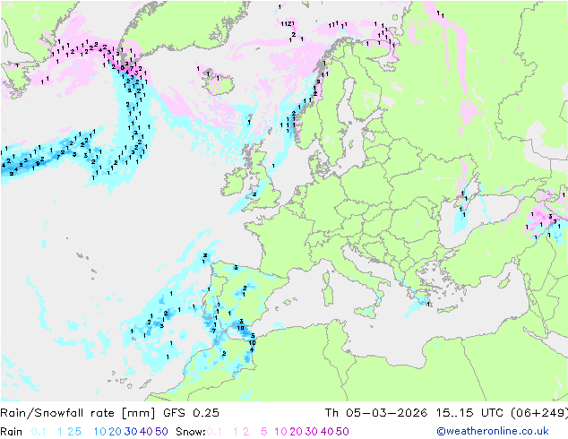This screenshot has height=439, width=568.
Task: Click the "GFS 0.25" model label
Action: [191, 413]
